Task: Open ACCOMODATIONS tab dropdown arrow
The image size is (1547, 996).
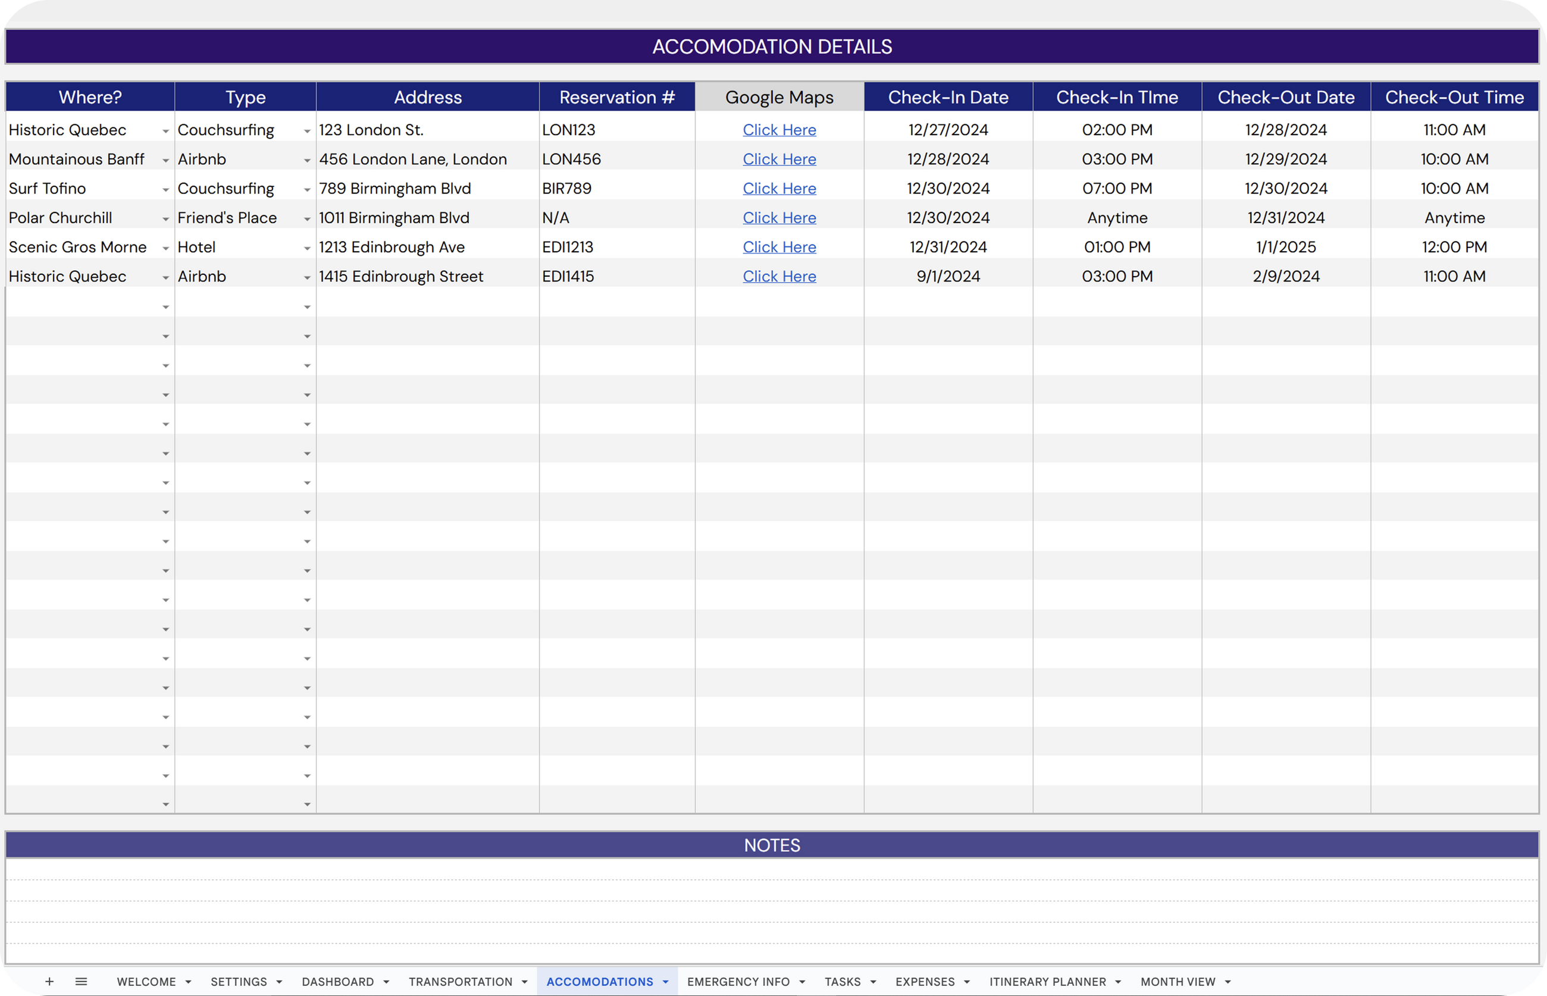Action: (665, 982)
